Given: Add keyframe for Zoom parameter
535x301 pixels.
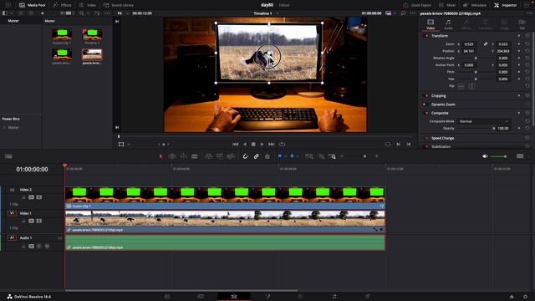Looking at the screenshot, I should (519, 44).
